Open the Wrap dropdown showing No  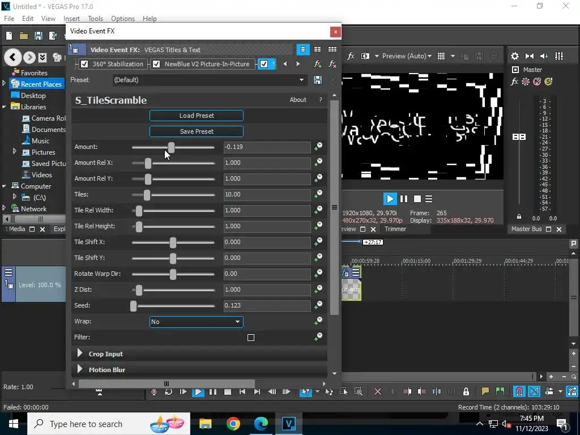pos(197,322)
